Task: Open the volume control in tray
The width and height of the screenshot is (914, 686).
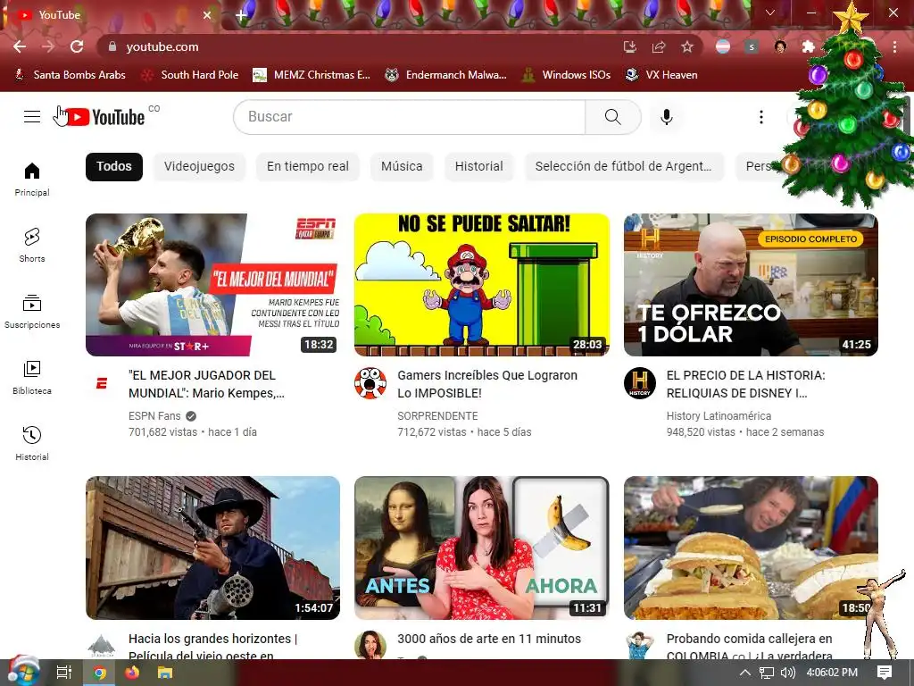Action: [787, 673]
